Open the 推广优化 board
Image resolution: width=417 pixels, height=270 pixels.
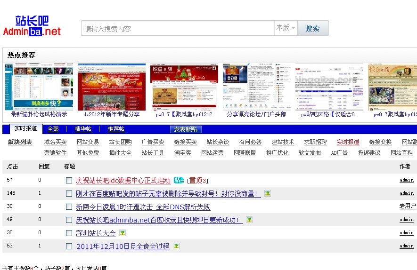point(277,153)
